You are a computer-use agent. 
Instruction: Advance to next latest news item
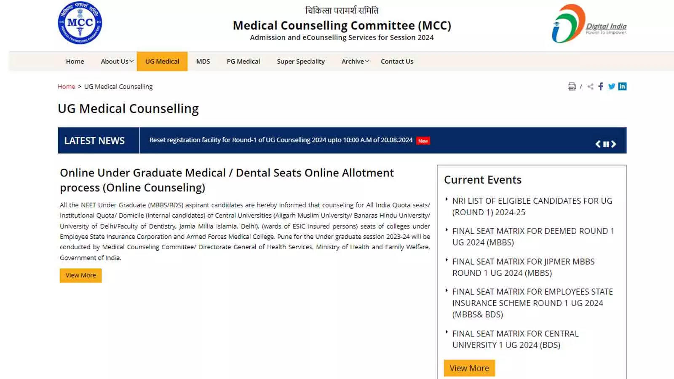tap(614, 144)
